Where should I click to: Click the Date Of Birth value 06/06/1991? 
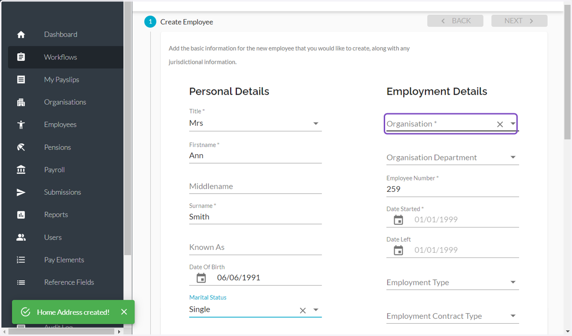pos(239,278)
